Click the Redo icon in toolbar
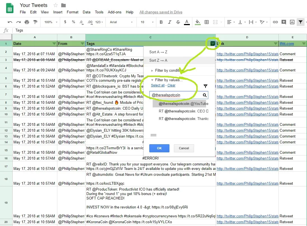 point(18,22)
